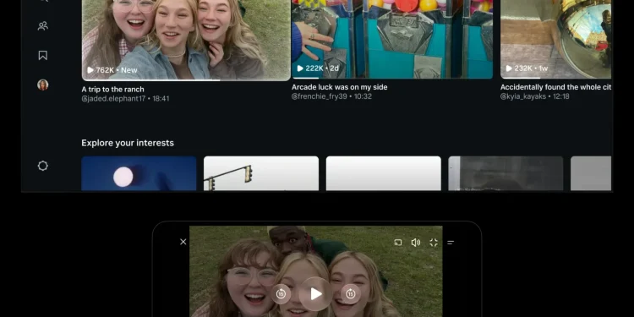Screen dimensions: 634x317
Task: Select 'Accidentally found the whole cit' title
Action: [556, 87]
